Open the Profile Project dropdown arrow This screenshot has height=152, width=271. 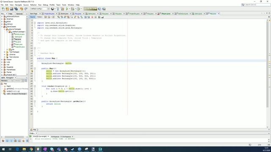click(x=81, y=9)
